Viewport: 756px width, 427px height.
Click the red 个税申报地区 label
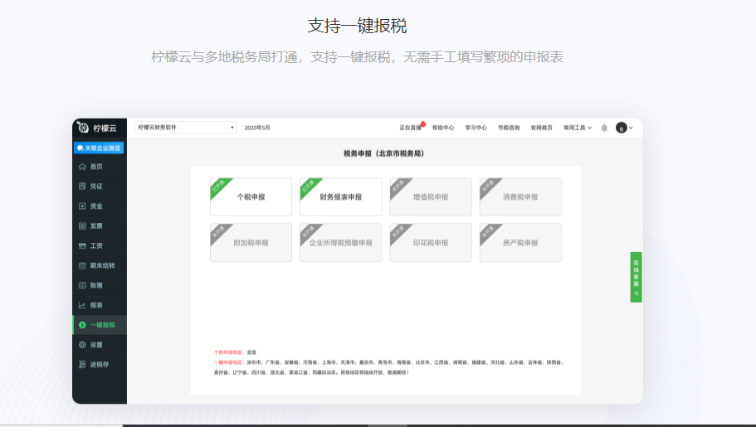(229, 352)
